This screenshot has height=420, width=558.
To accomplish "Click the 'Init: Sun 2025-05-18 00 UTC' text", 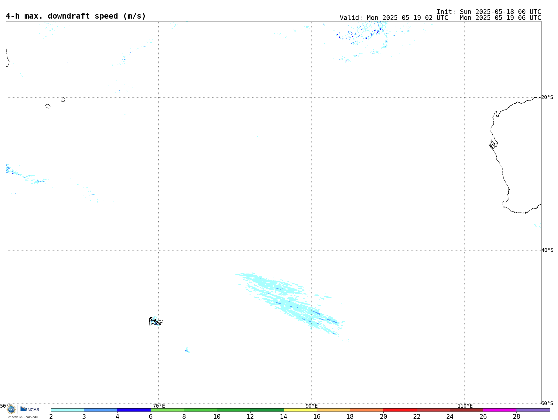I will (489, 12).
